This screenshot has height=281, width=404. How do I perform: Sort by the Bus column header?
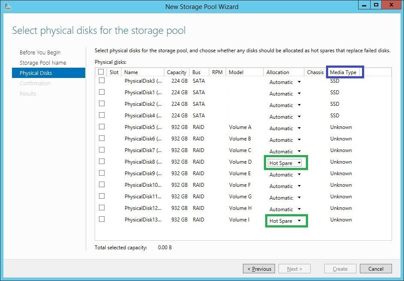coord(199,72)
